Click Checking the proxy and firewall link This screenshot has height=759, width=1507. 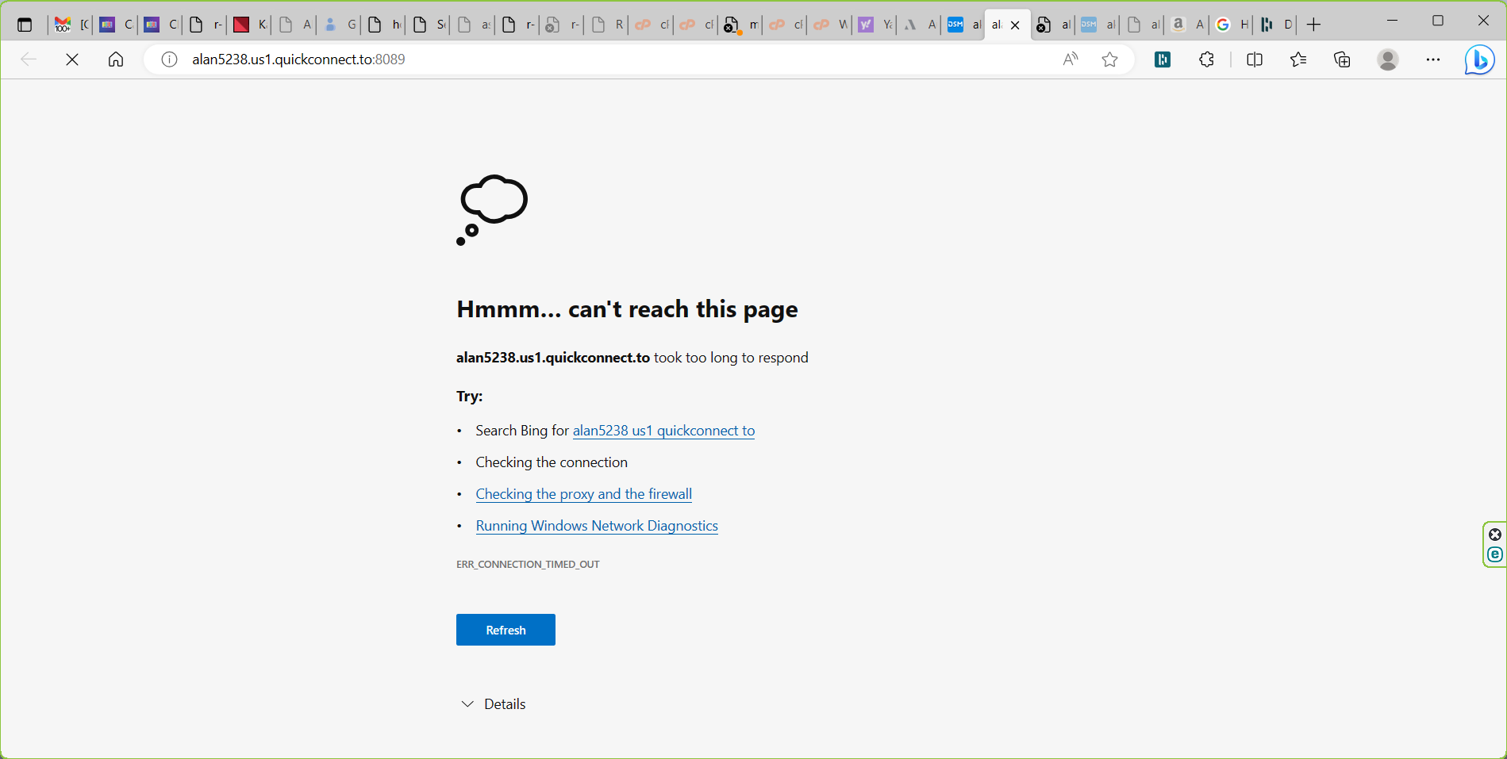coord(583,494)
